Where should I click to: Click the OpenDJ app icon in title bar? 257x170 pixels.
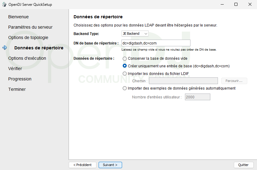[4, 5]
